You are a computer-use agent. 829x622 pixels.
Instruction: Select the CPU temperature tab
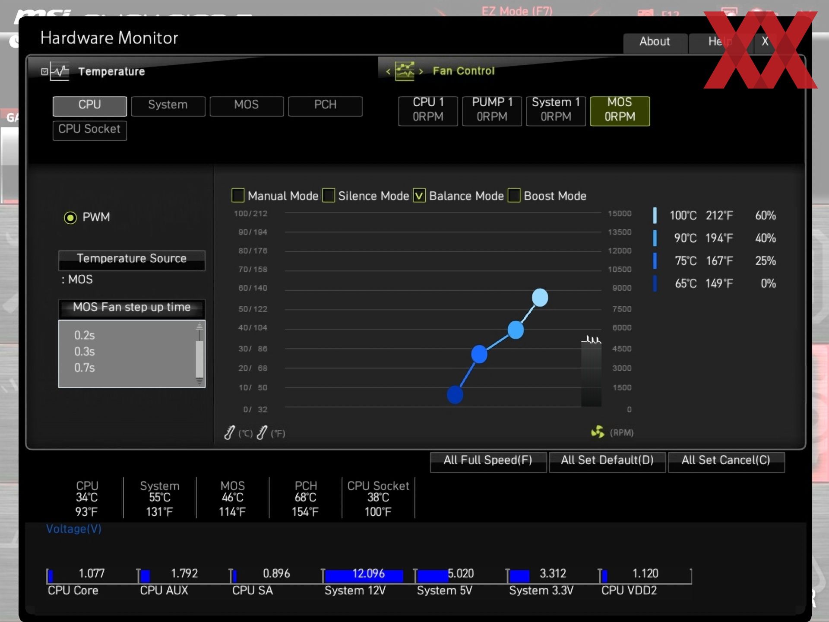click(x=90, y=106)
